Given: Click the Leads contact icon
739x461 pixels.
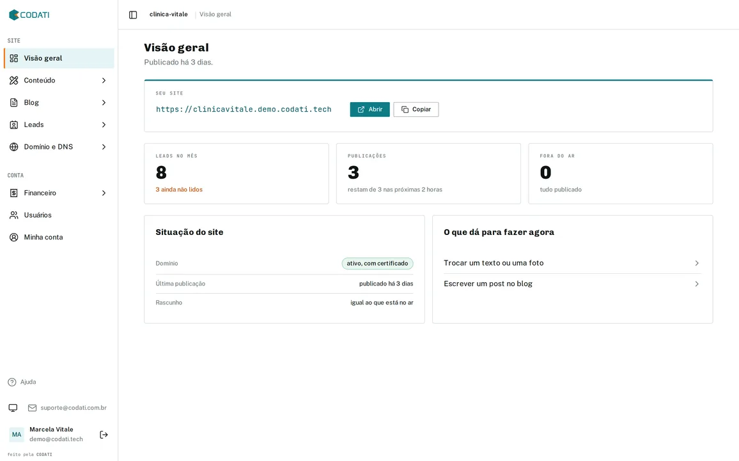Looking at the screenshot, I should coord(14,125).
